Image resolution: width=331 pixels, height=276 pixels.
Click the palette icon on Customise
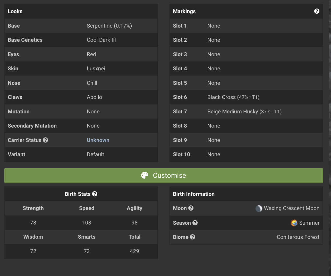coord(145,175)
